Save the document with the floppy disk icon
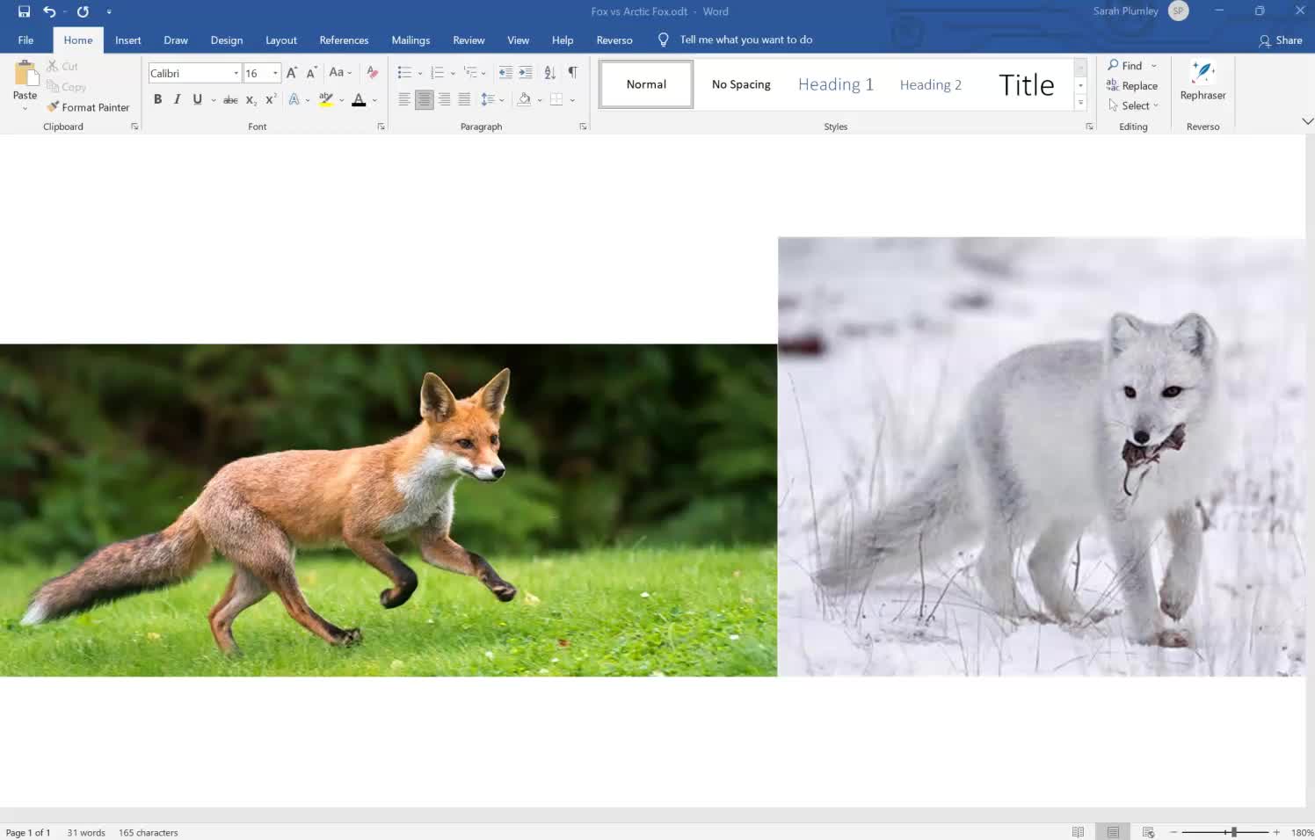Screen dimensions: 1315x840 coord(24,11)
